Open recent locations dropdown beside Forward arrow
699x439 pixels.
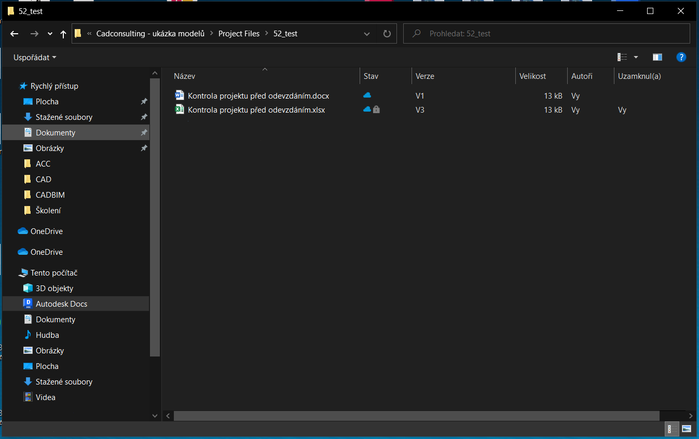[50, 34]
